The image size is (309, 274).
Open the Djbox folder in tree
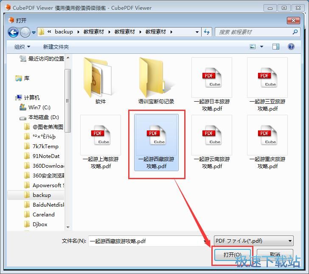coord(36,224)
